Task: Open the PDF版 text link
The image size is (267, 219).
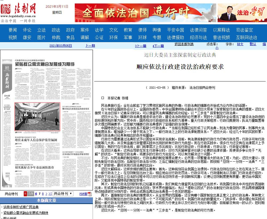Action: [83, 194]
